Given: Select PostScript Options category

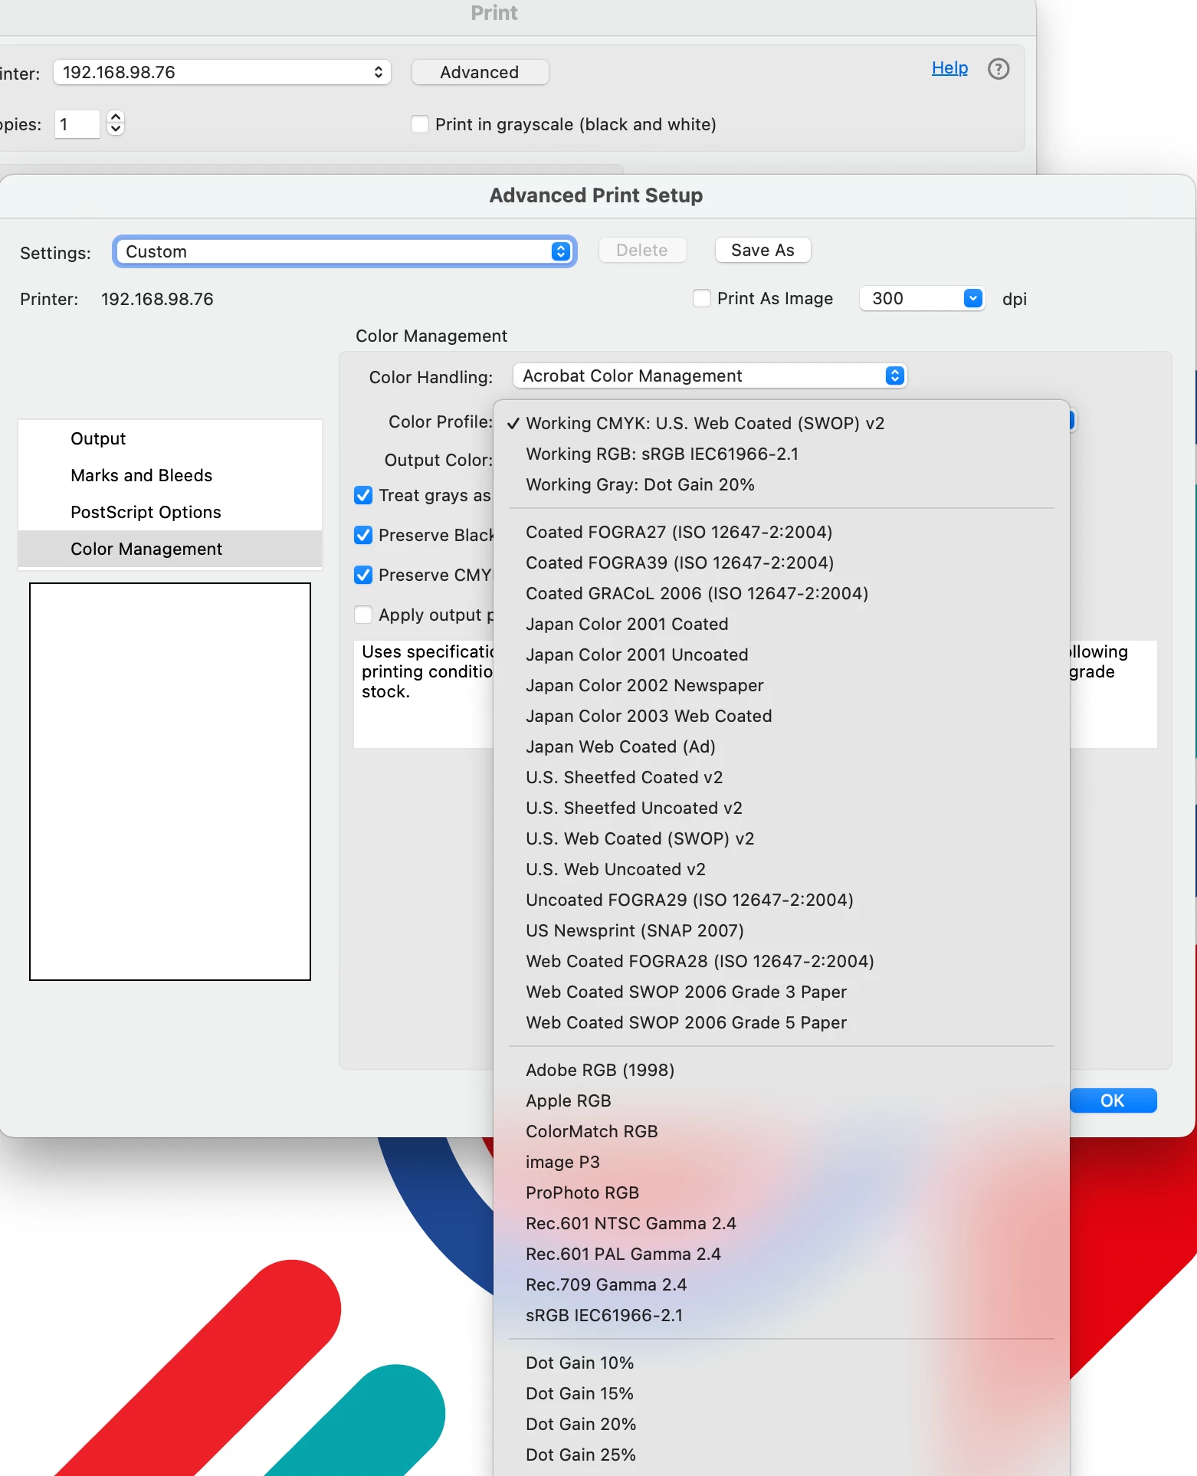Looking at the screenshot, I should point(170,512).
